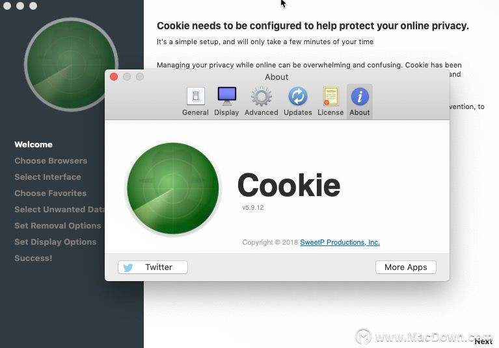Close the About preferences window
Screen dimensions: 499x348
(114, 77)
